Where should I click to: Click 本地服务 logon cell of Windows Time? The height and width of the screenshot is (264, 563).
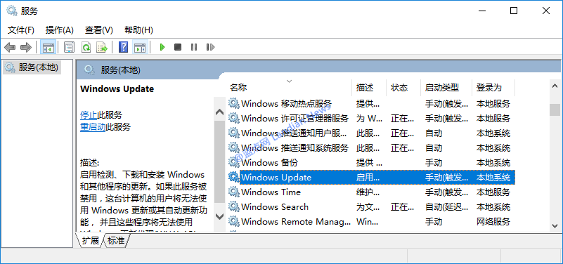point(493,192)
